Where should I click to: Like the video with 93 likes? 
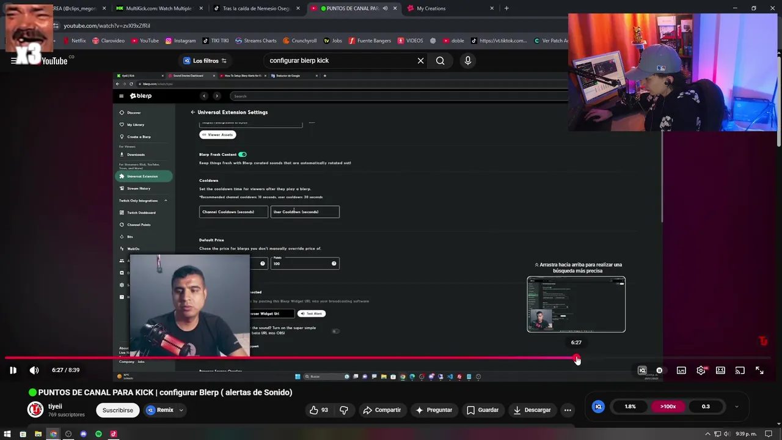[320, 410]
